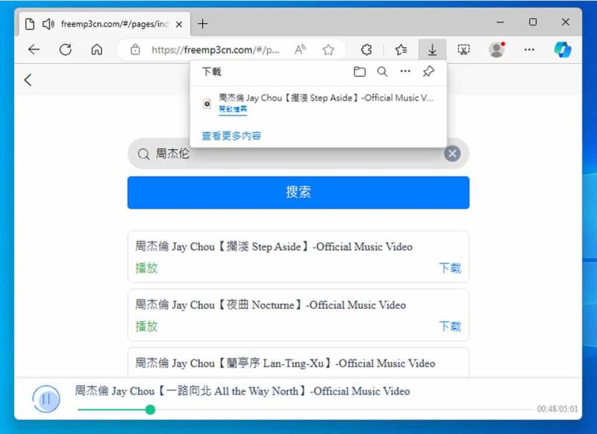597x434 pixels.
Task: Download the Step Aside song
Action: click(450, 268)
